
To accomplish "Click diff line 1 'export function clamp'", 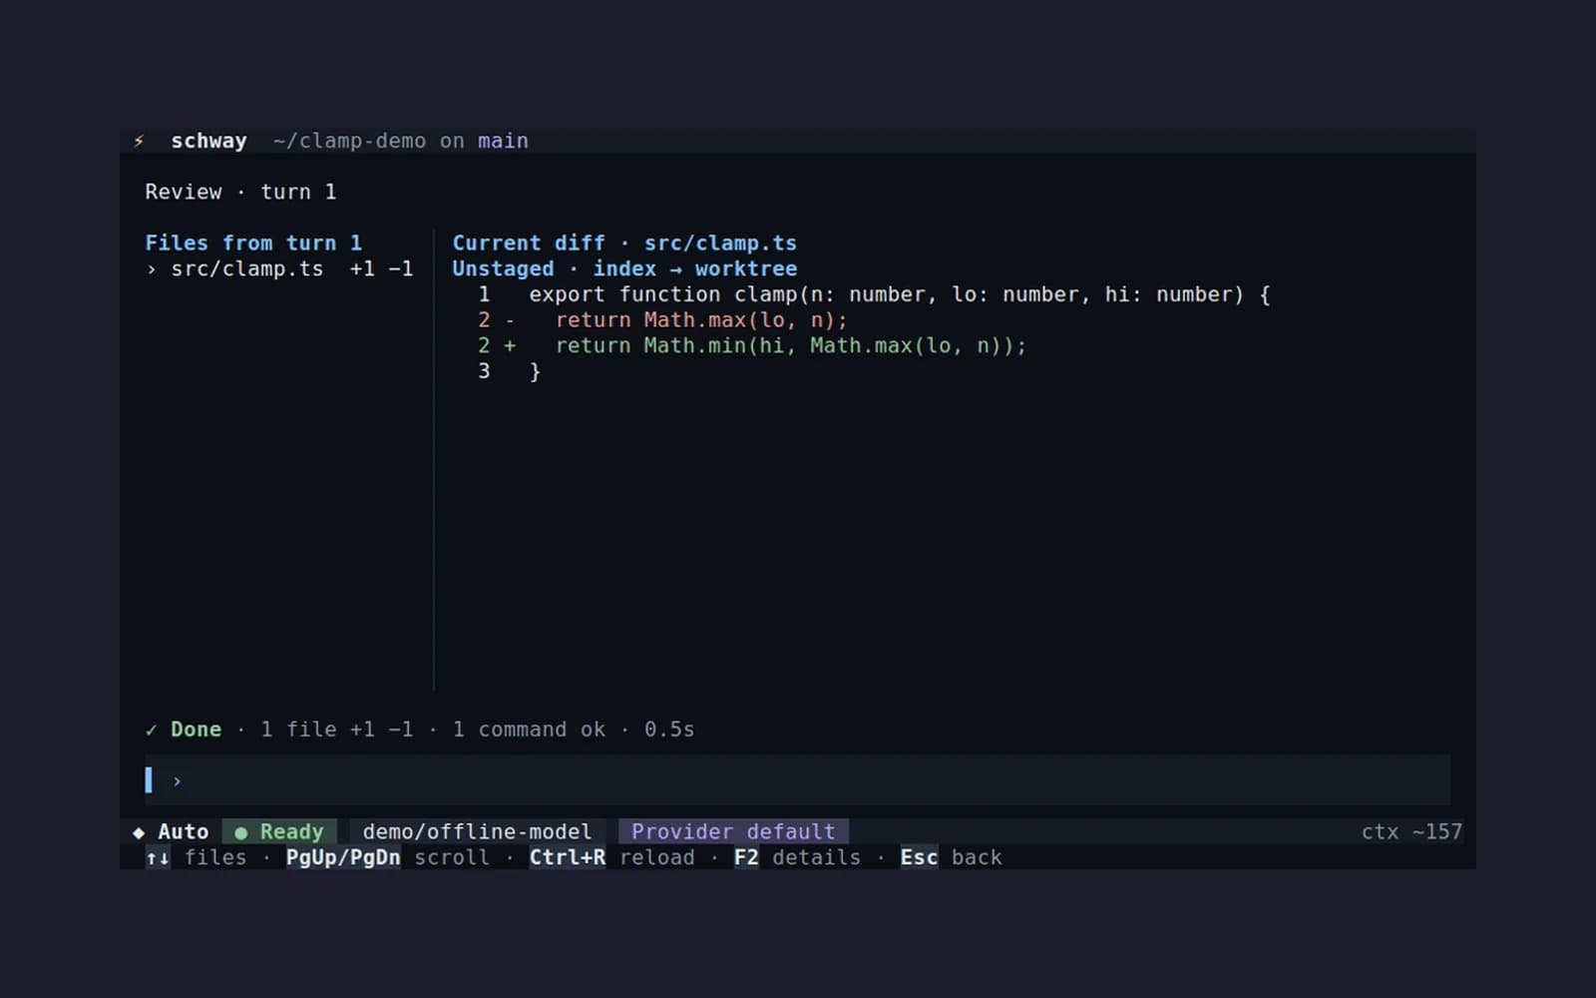I will pos(899,294).
